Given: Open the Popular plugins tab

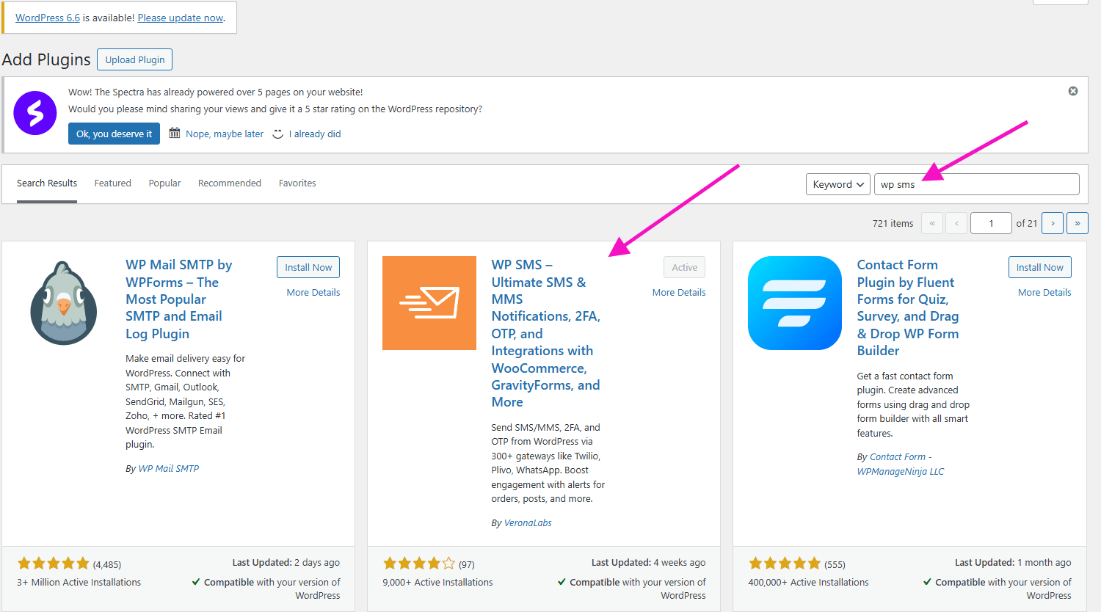Looking at the screenshot, I should [x=164, y=183].
